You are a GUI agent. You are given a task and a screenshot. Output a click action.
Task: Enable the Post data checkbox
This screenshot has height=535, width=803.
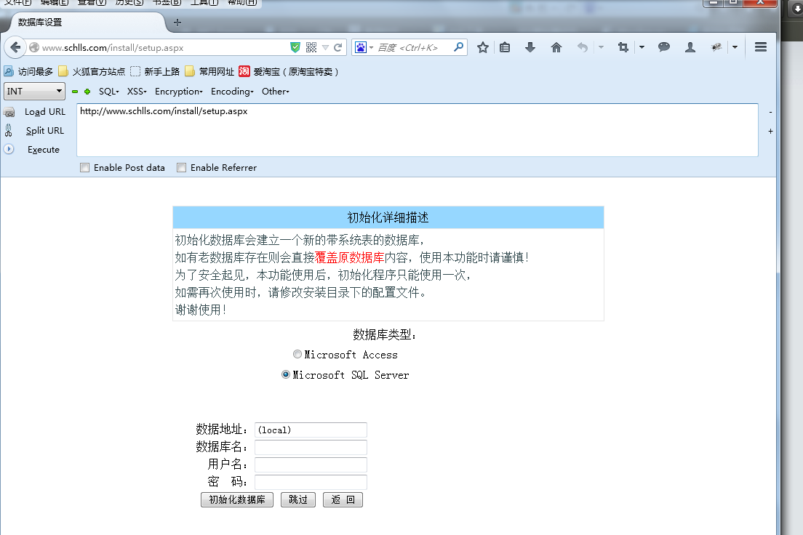(84, 167)
